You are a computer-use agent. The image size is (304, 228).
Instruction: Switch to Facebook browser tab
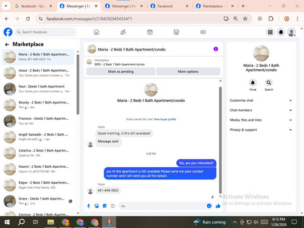pos(170,6)
